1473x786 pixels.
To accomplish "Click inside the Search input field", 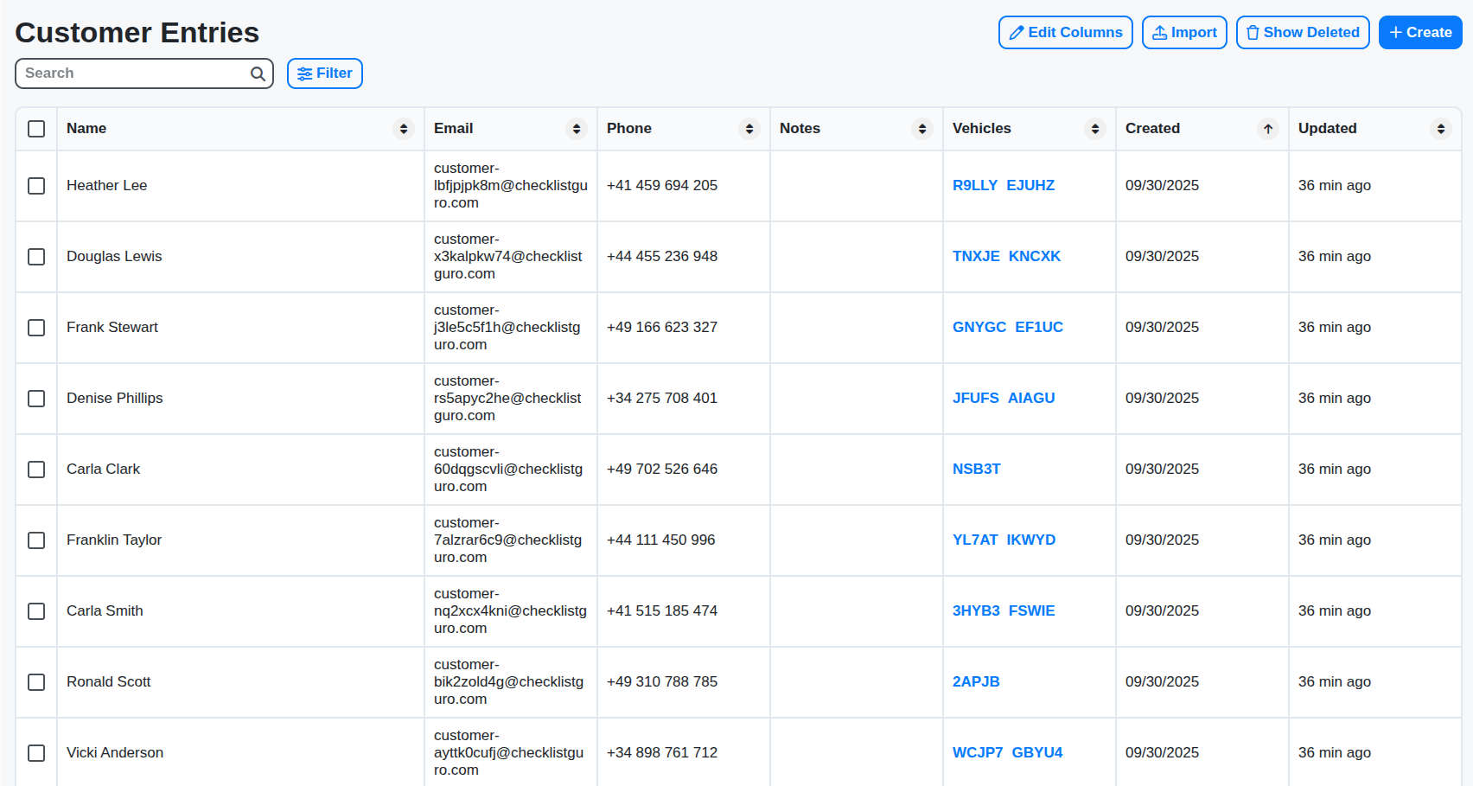I will 130,73.
